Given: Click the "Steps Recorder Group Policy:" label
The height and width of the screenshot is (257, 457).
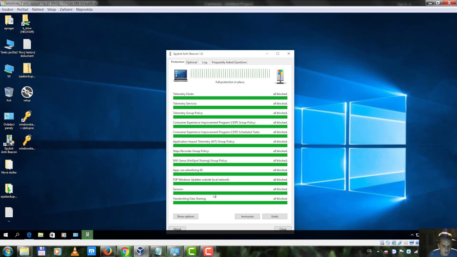Looking at the screenshot, I should point(191,151).
